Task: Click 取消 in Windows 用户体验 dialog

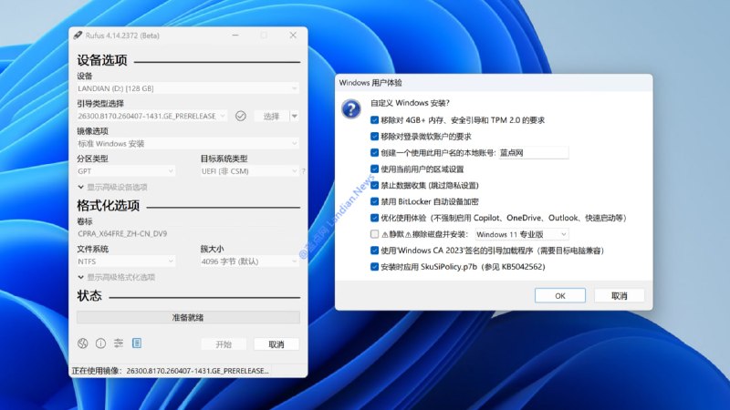Action: pos(620,295)
